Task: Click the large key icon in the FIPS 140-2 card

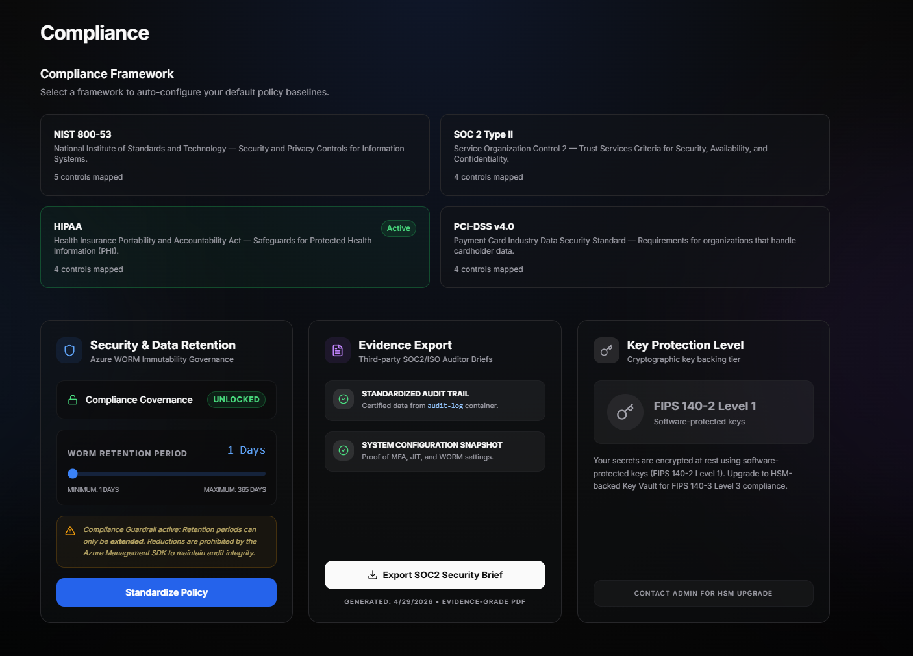Action: coord(625,412)
